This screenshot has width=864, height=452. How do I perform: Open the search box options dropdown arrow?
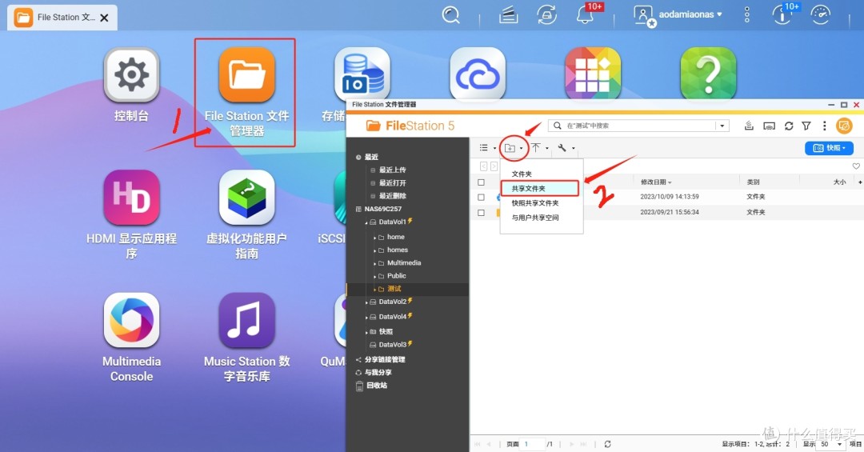point(722,126)
